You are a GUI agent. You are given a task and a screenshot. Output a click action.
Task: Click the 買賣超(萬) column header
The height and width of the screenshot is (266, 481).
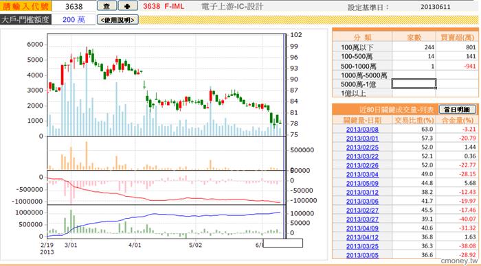[x=458, y=37]
